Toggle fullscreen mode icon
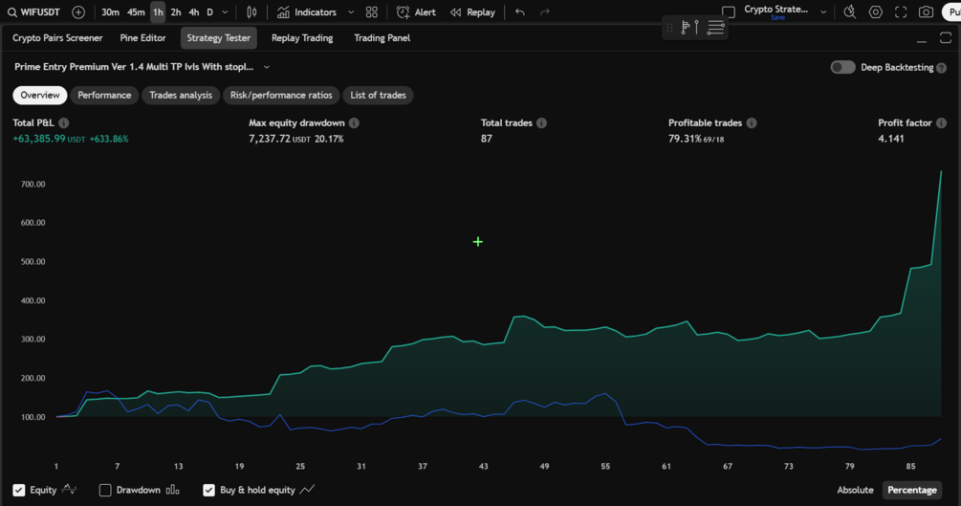The height and width of the screenshot is (506, 961). 901,12
